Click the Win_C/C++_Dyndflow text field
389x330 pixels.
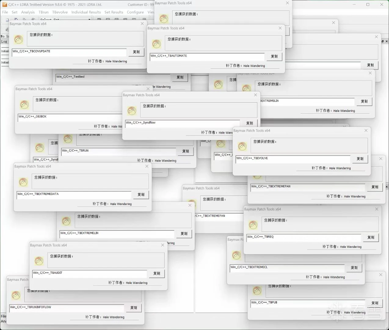(182, 123)
